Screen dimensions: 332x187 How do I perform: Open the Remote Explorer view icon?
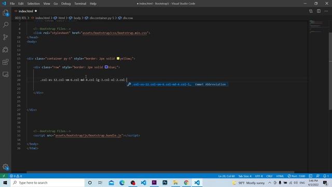[x=6, y=74]
